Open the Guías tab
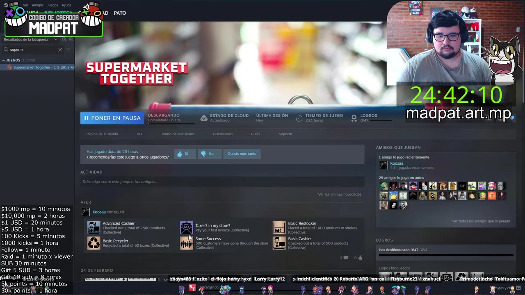525x295 pixels. 256,134
